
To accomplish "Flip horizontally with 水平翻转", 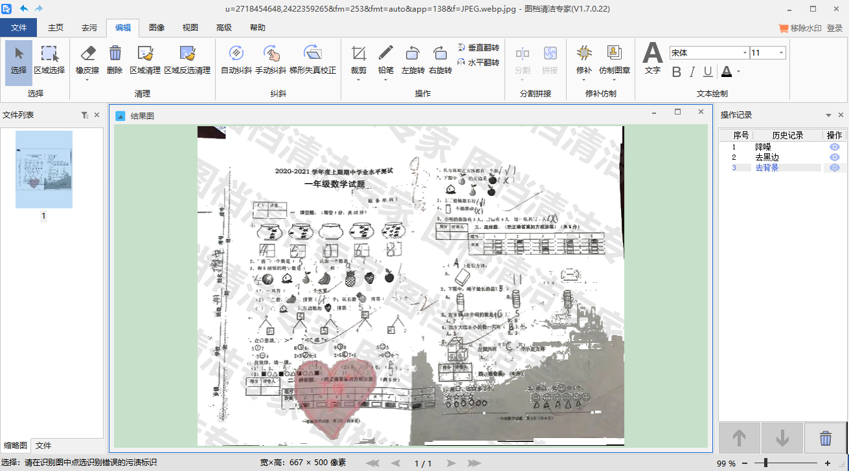I will click(x=479, y=63).
